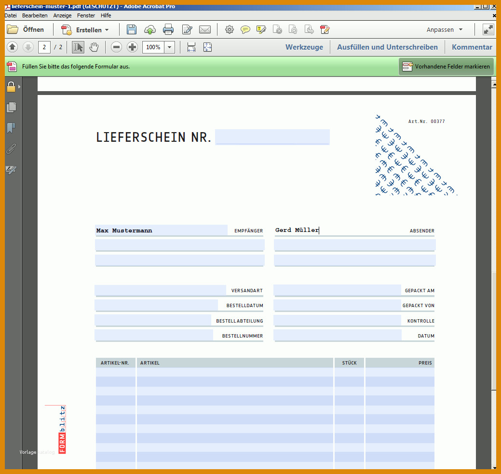Click Vorhandene Felder markieren button

click(446, 67)
